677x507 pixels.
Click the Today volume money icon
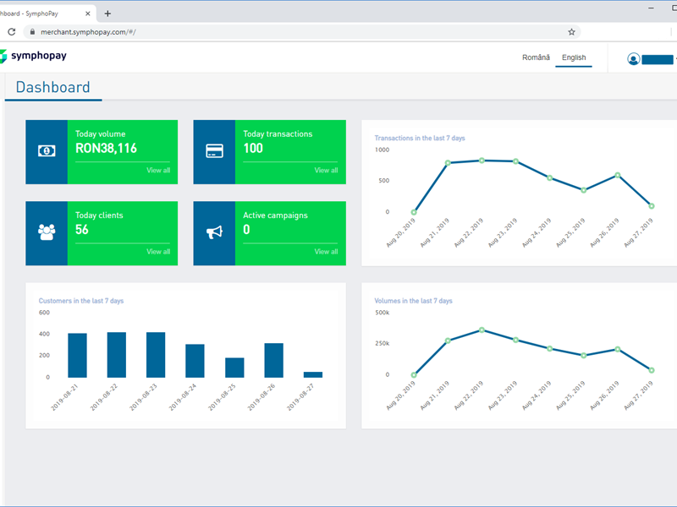click(47, 151)
